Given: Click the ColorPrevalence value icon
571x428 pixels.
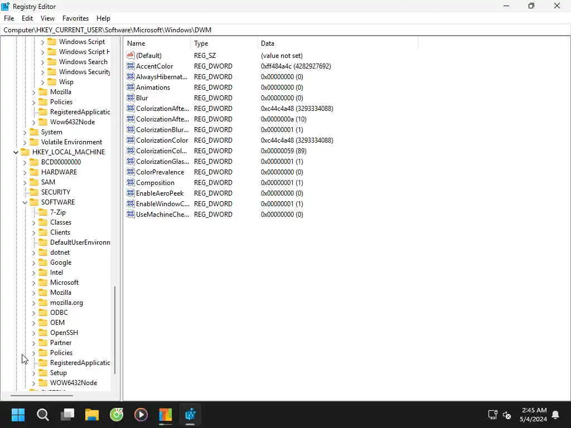Looking at the screenshot, I should point(130,172).
